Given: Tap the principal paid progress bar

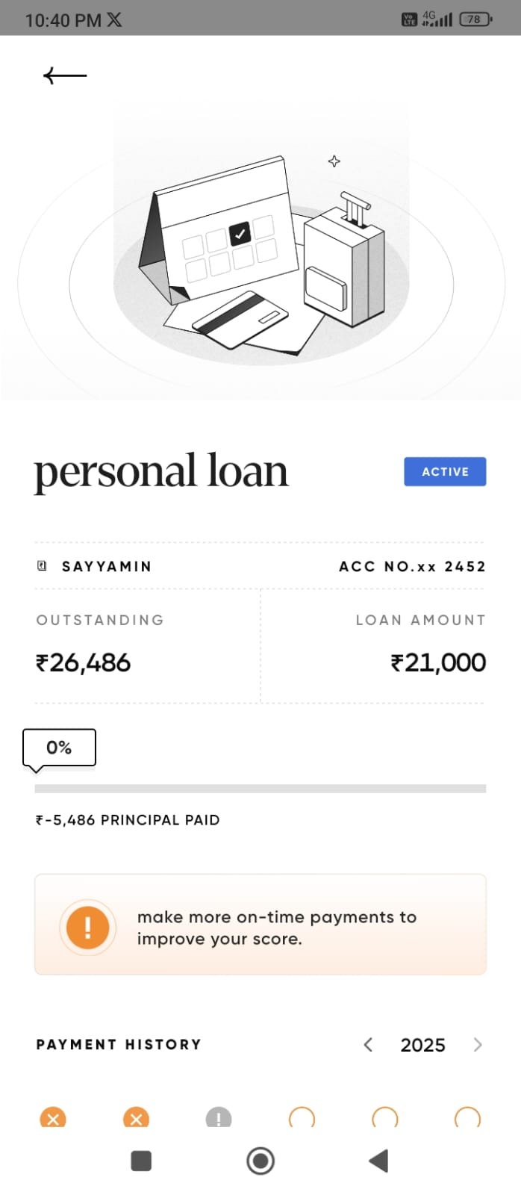Looking at the screenshot, I should click(260, 789).
